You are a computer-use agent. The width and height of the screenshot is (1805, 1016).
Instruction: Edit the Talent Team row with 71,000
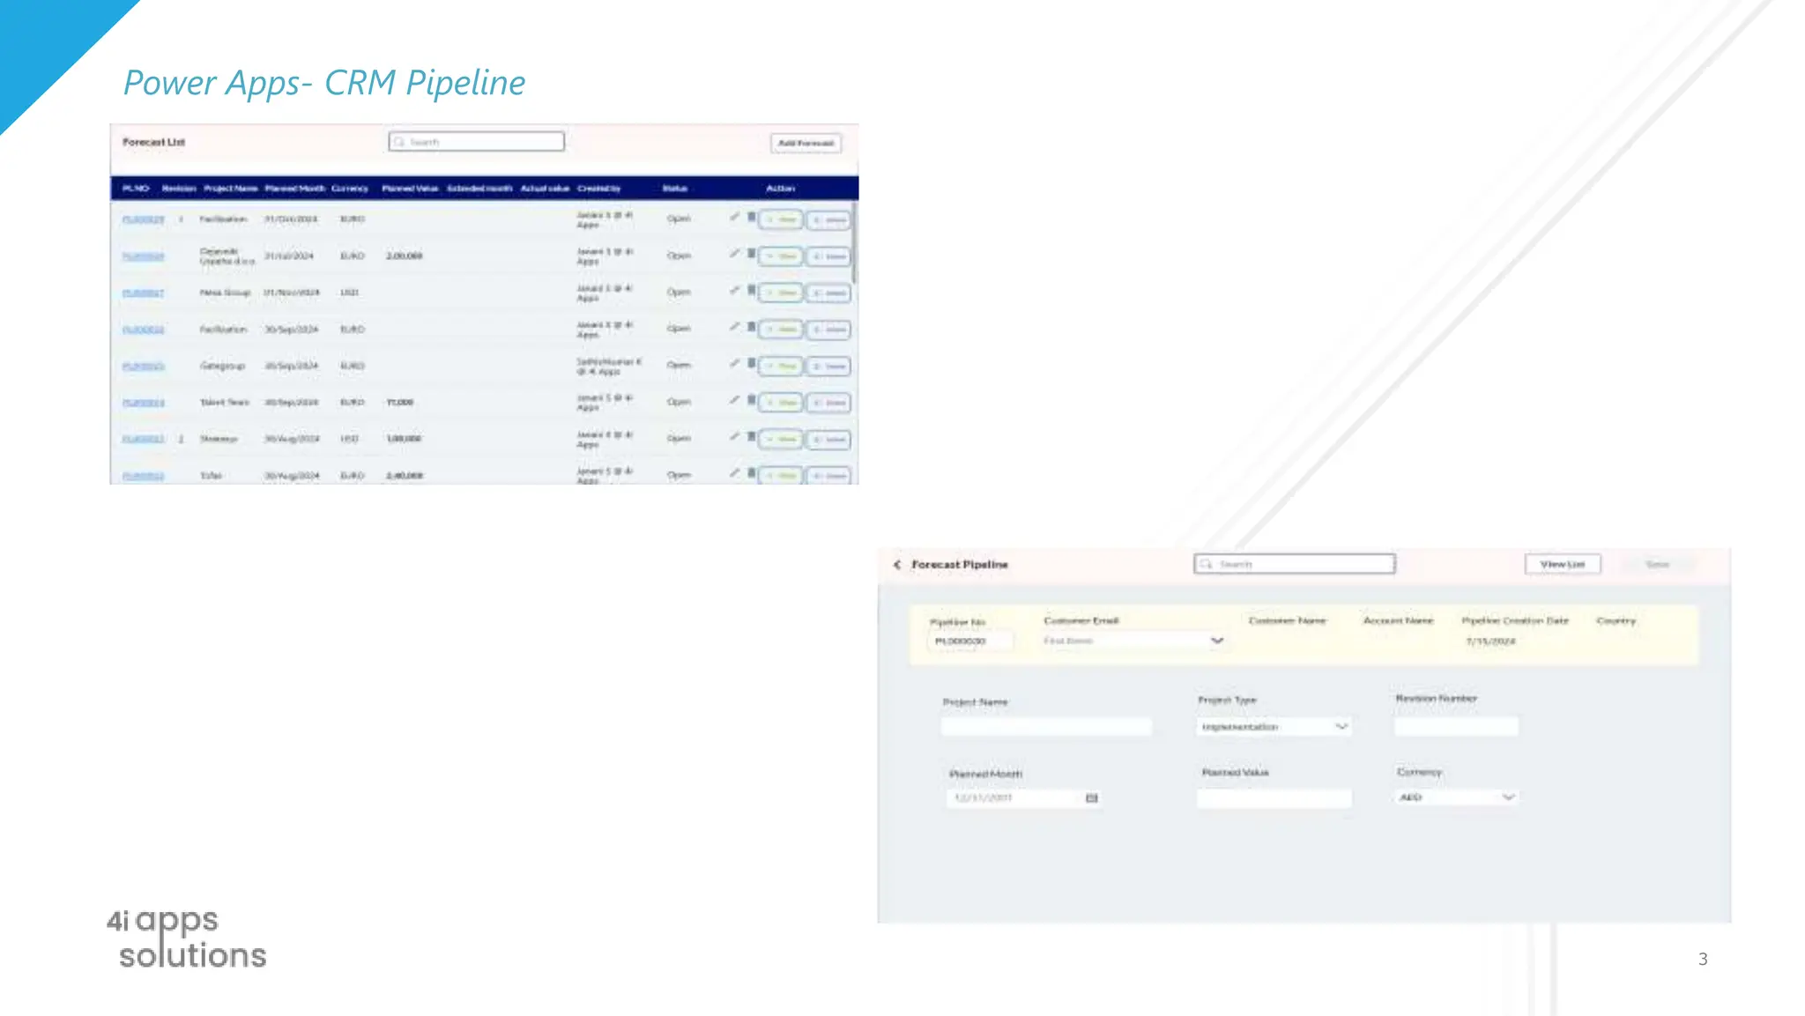click(x=734, y=400)
